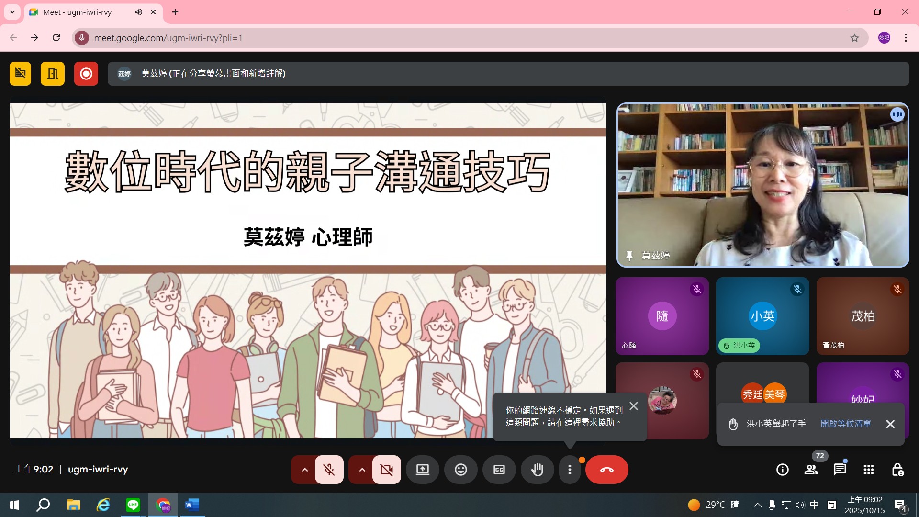Toggle the camera off button

coord(387,470)
